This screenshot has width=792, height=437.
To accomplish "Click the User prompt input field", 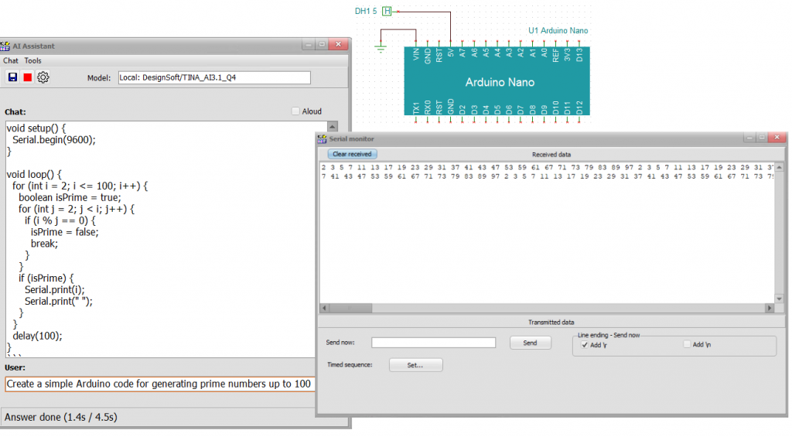I will click(x=160, y=384).
